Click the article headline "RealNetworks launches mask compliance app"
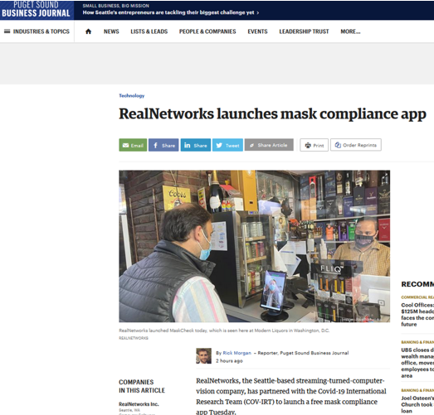This screenshot has width=434, height=415. point(272,113)
